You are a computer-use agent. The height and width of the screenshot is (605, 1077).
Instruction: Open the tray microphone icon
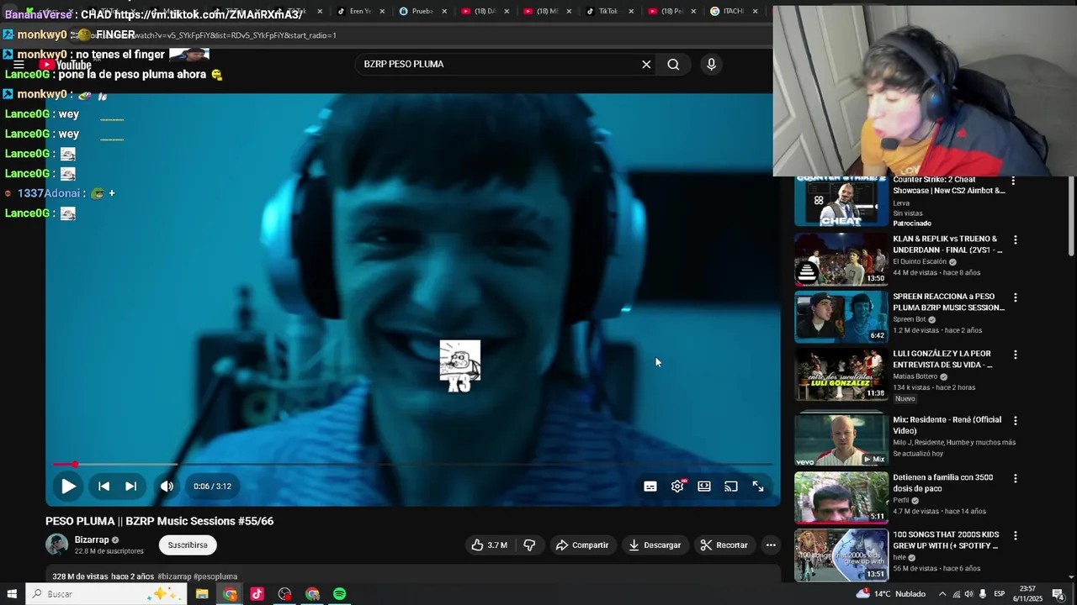coord(983,594)
